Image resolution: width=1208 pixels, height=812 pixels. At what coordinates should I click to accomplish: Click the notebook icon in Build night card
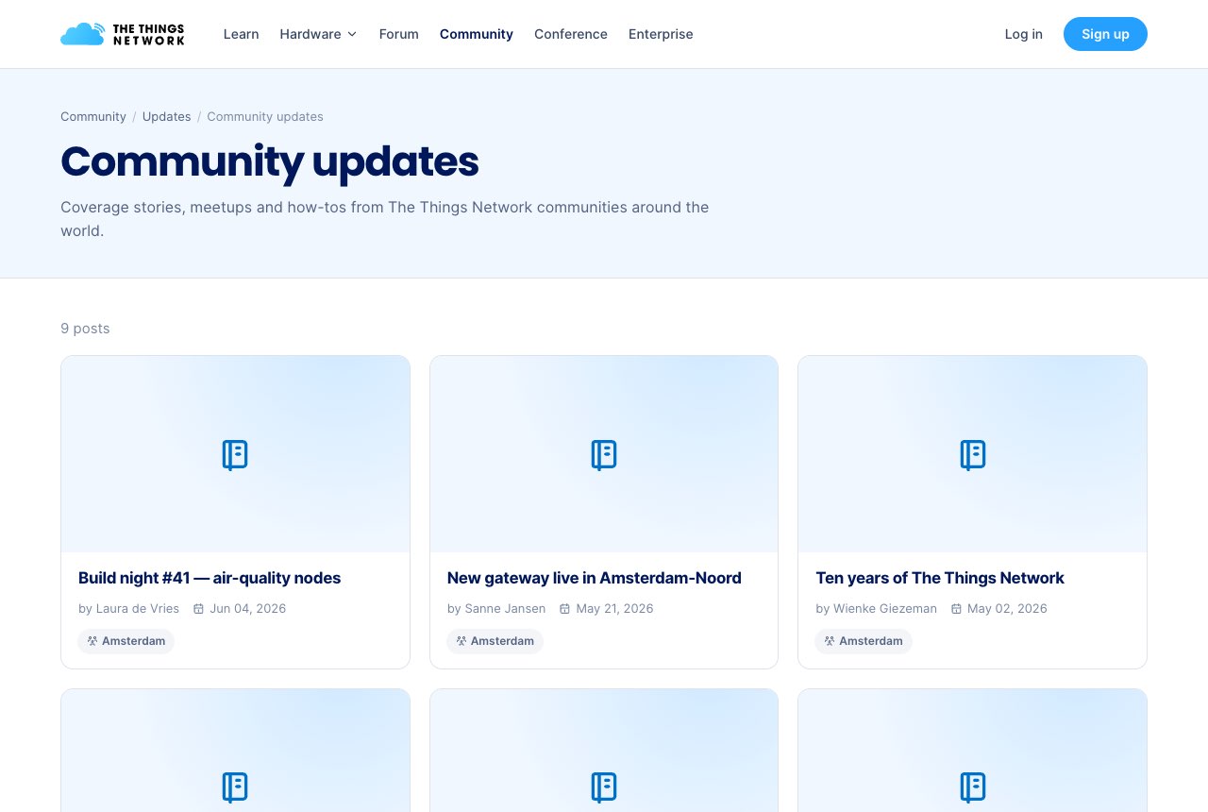[x=235, y=454]
